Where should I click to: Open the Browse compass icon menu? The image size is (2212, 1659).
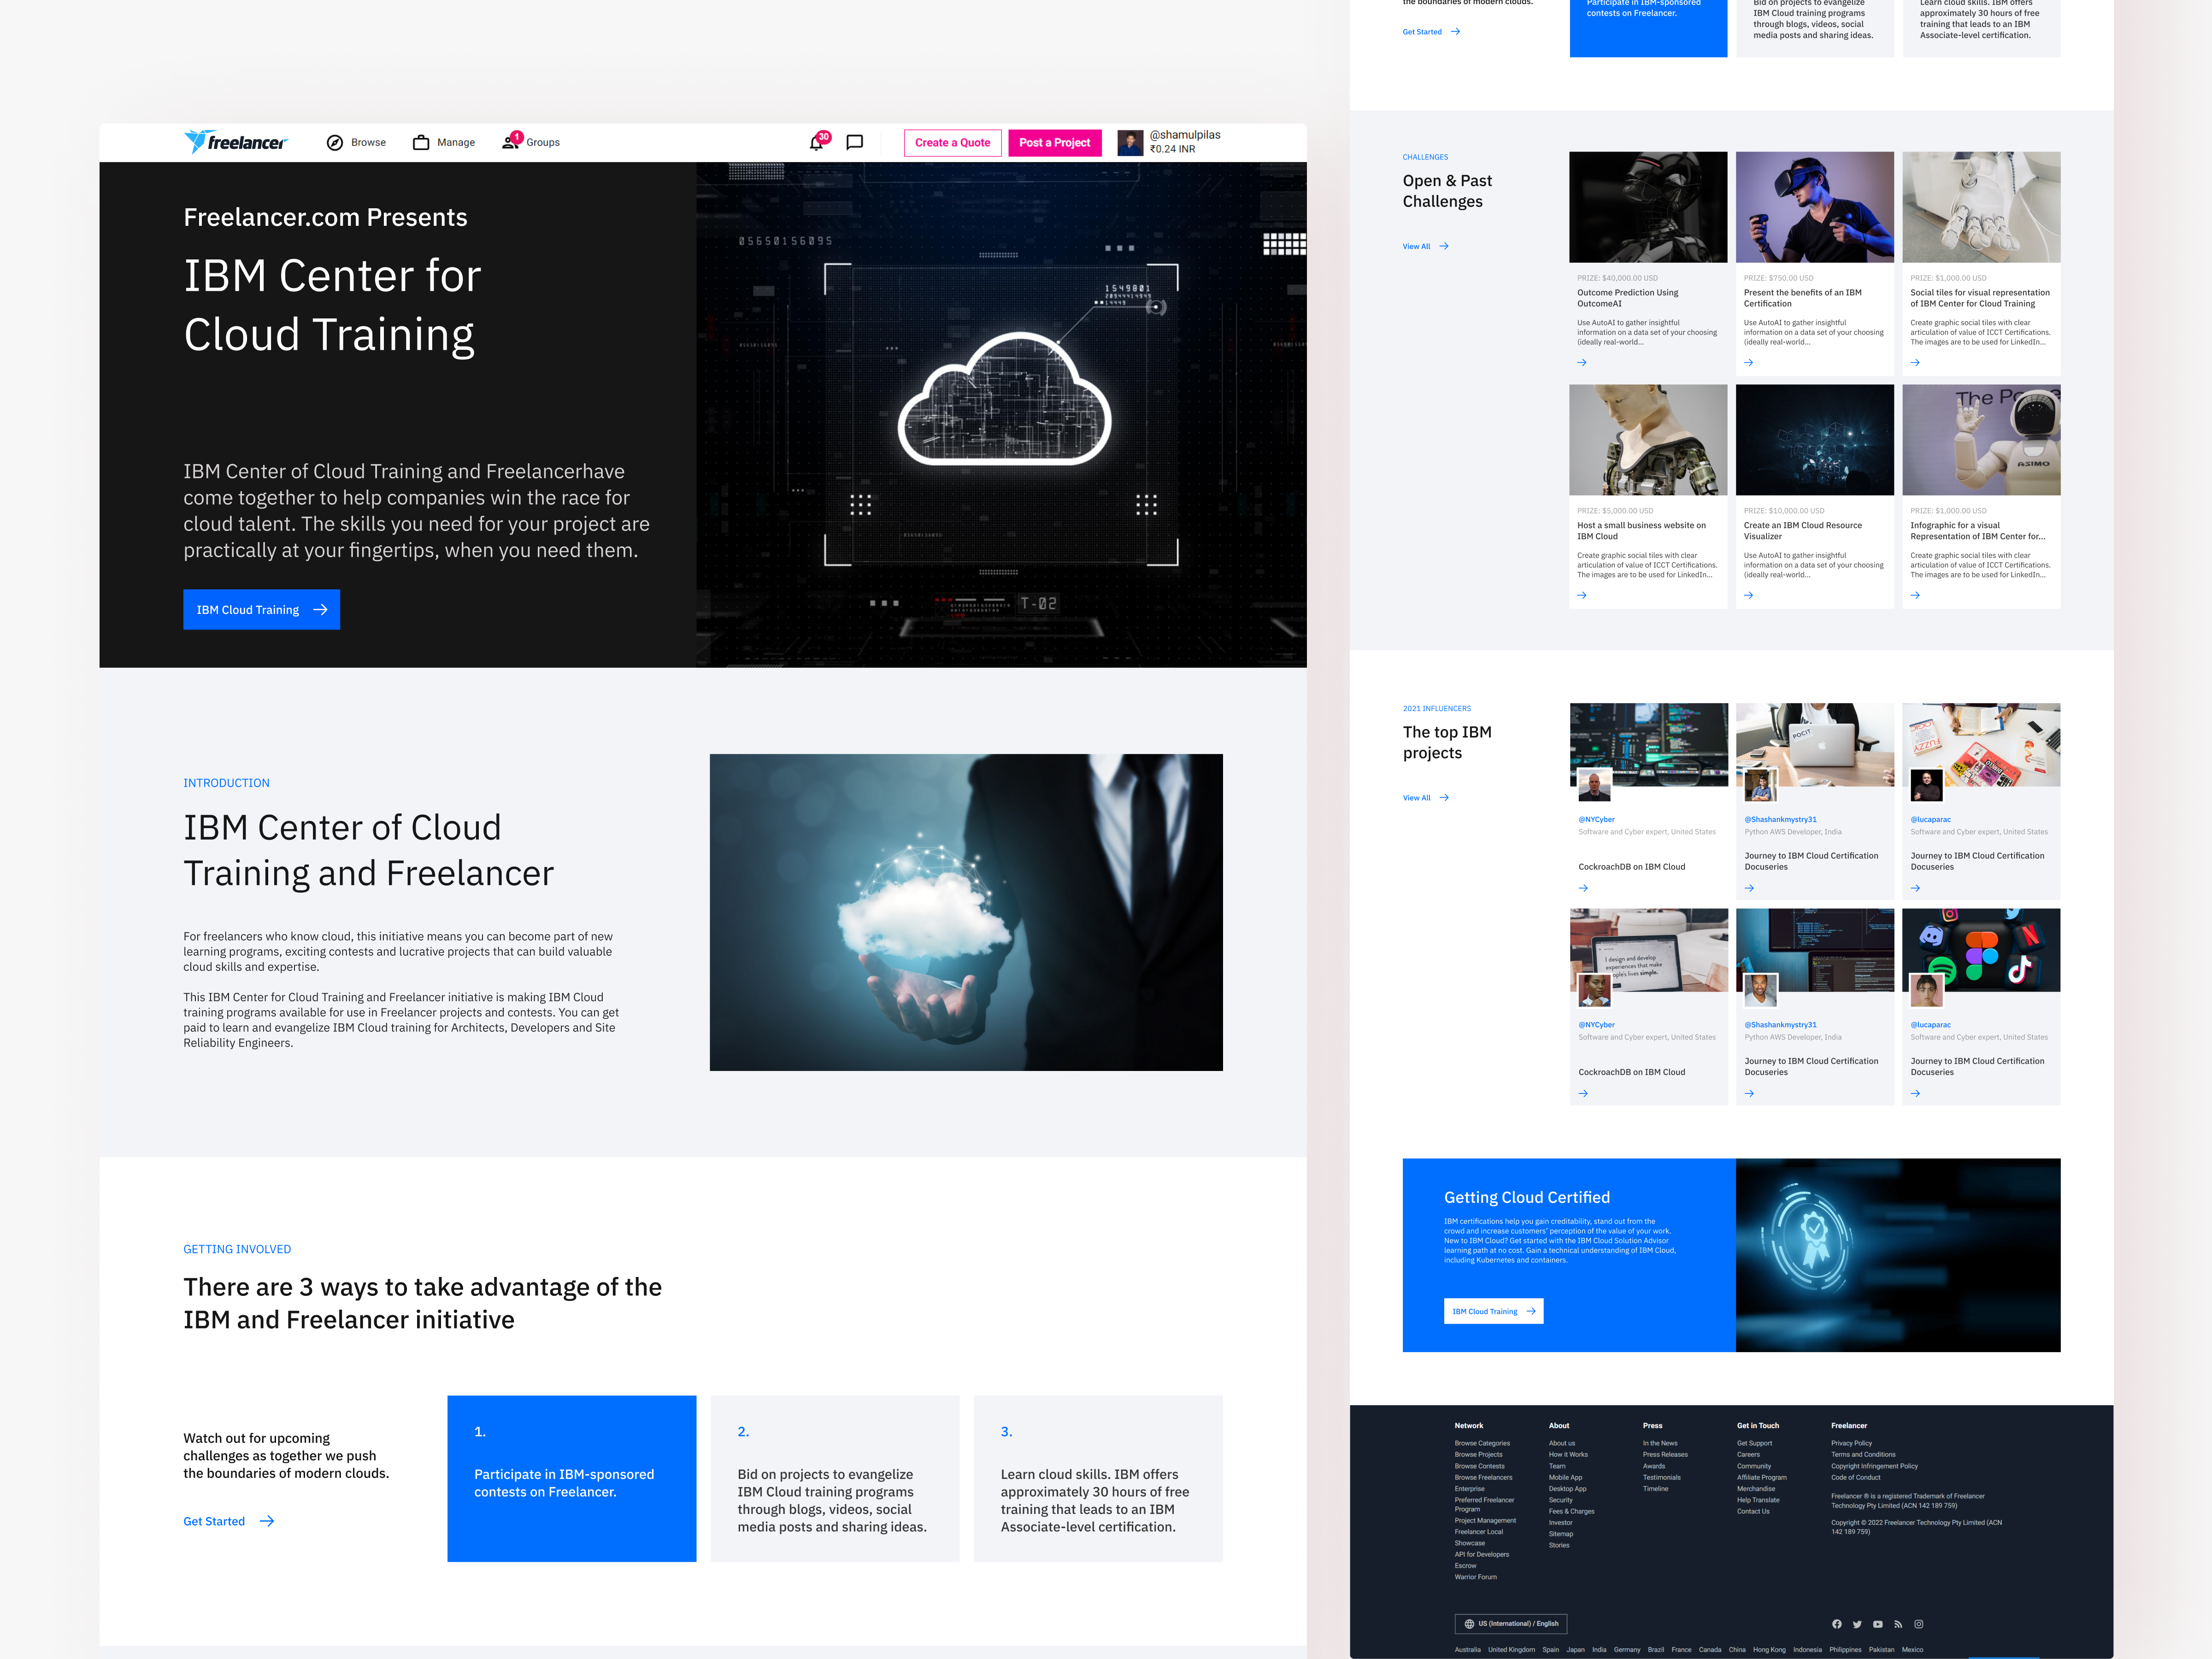click(x=335, y=143)
